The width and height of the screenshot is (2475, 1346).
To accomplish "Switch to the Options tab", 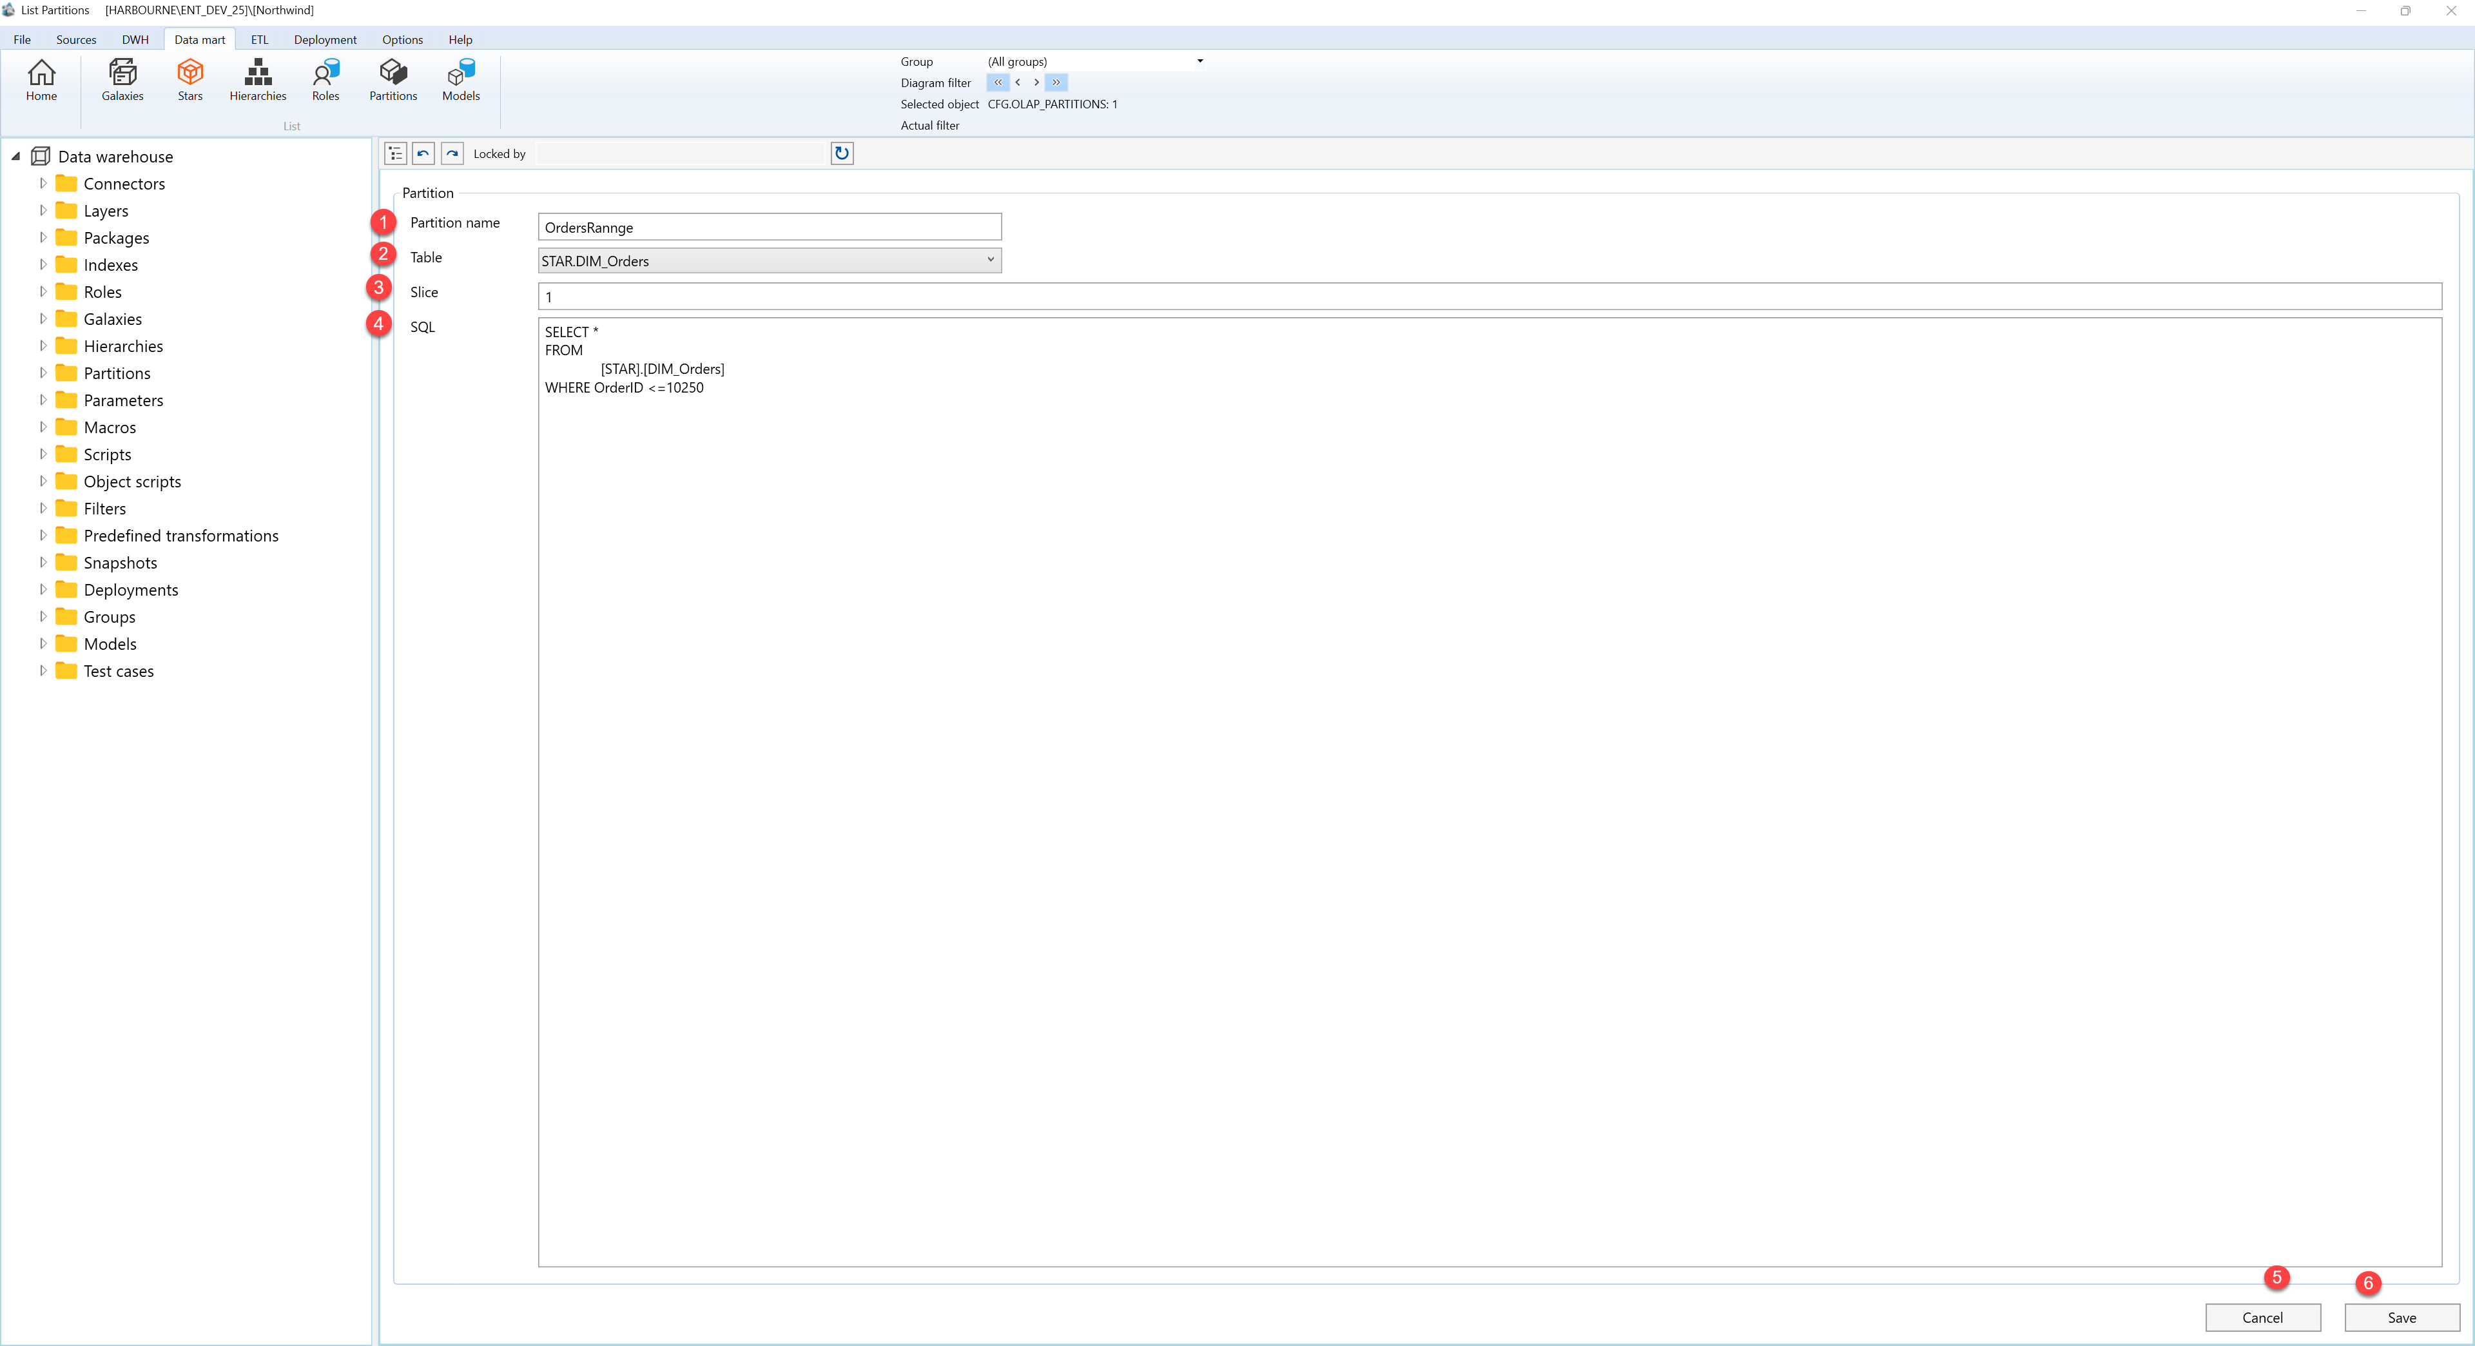I will (x=403, y=39).
